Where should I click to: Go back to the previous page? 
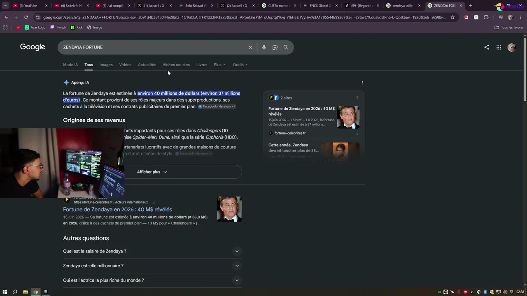6,17
